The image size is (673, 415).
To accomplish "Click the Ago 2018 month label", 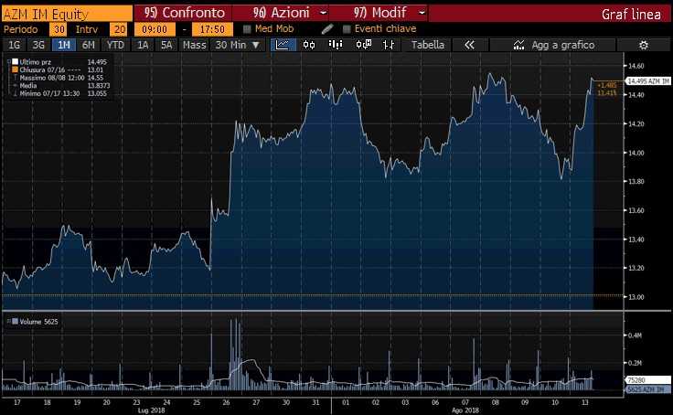I will coord(465,410).
